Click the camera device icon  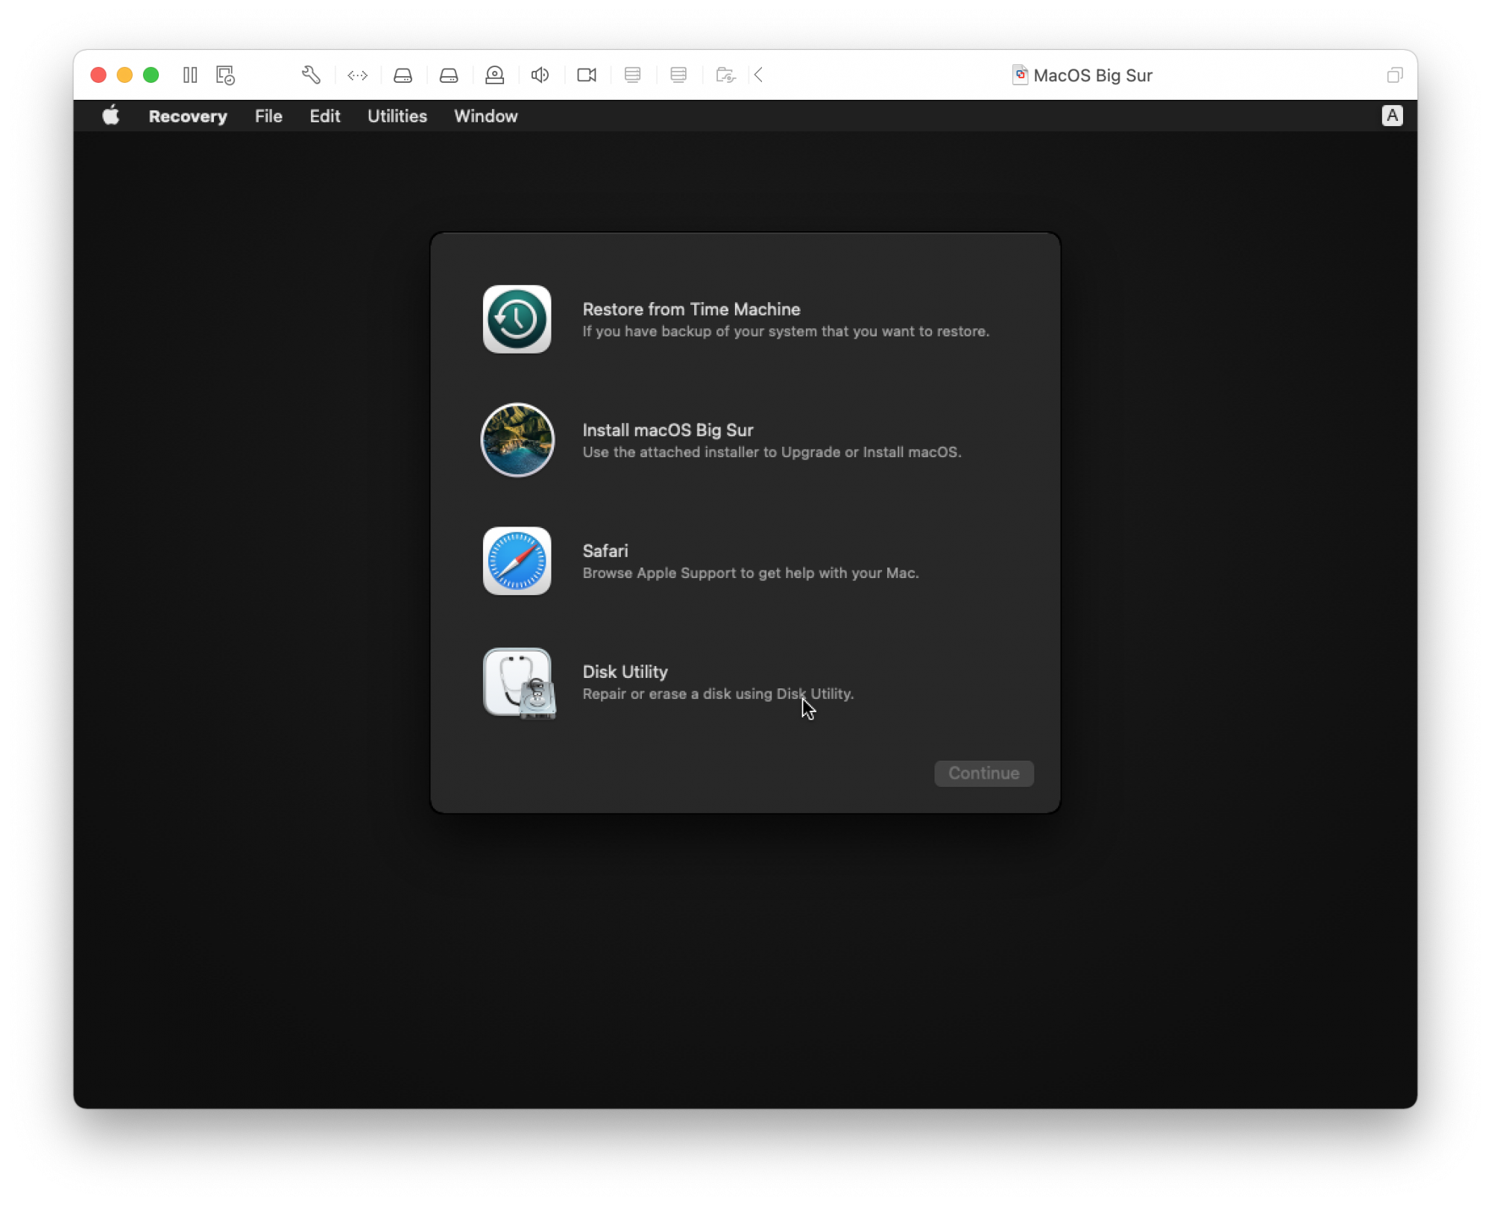pos(495,75)
